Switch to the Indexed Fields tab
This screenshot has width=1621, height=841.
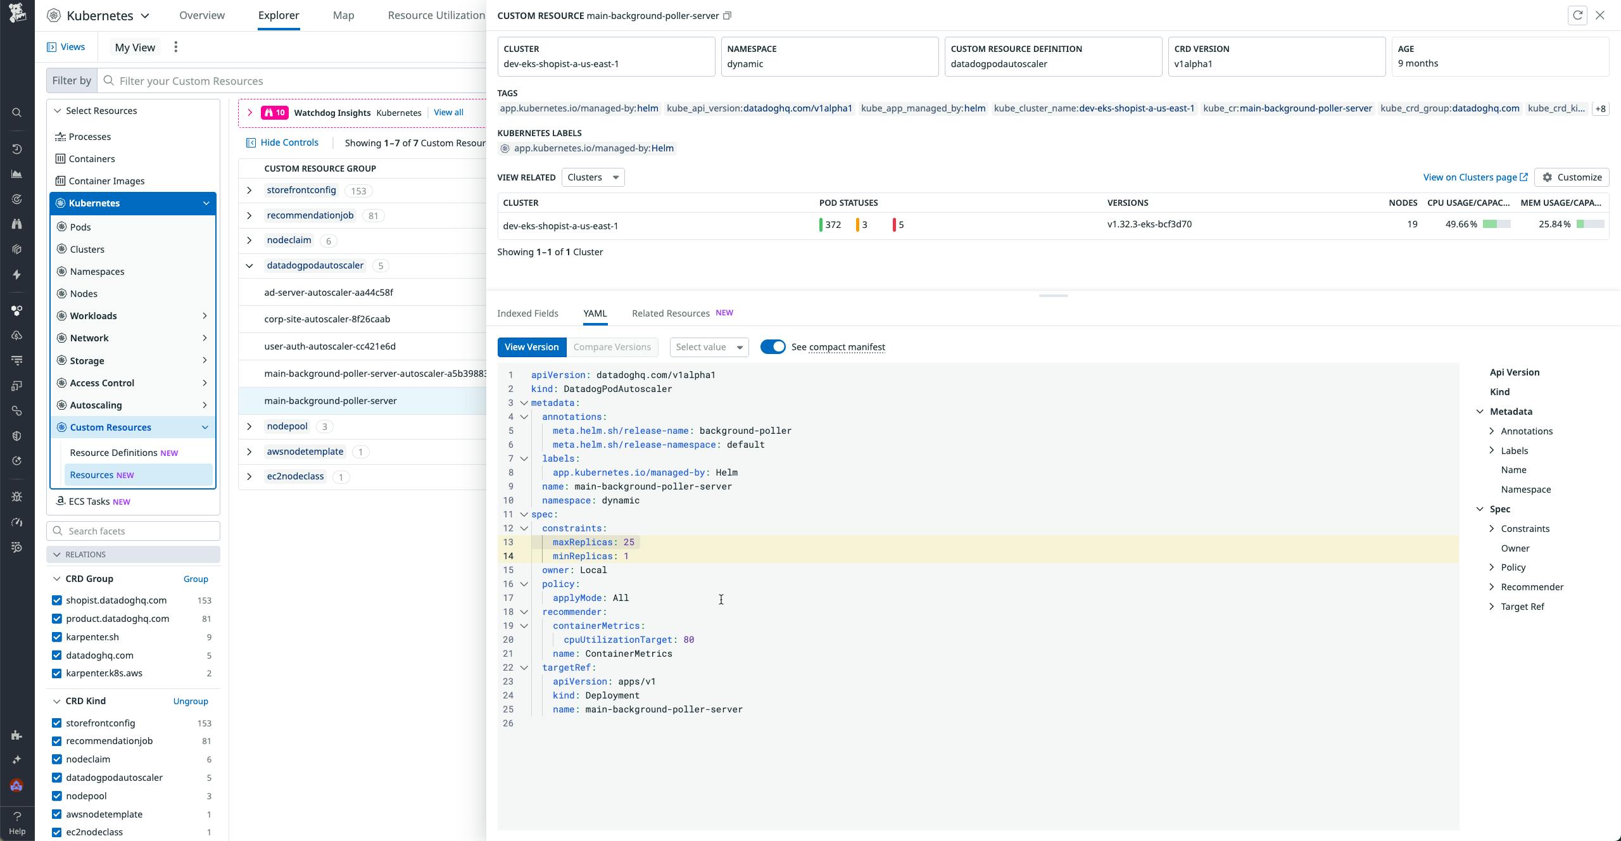pos(527,313)
